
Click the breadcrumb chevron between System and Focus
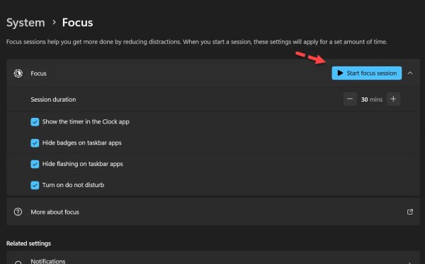click(x=54, y=22)
